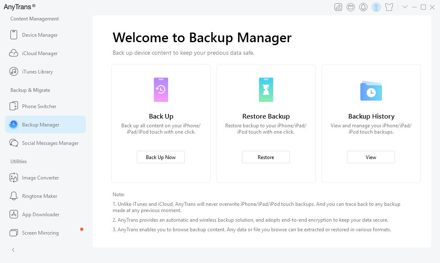Open the Image Converter utility
440x263 pixels.
click(x=45, y=177)
